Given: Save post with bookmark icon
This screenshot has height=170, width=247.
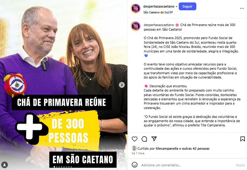Looking at the screenshot, I should click(242, 139).
